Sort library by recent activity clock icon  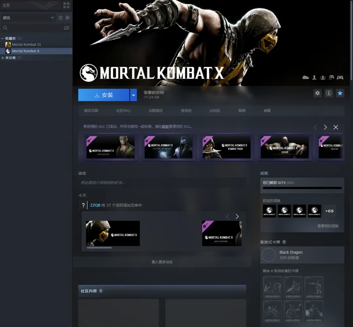pyautogui.click(x=60, y=18)
